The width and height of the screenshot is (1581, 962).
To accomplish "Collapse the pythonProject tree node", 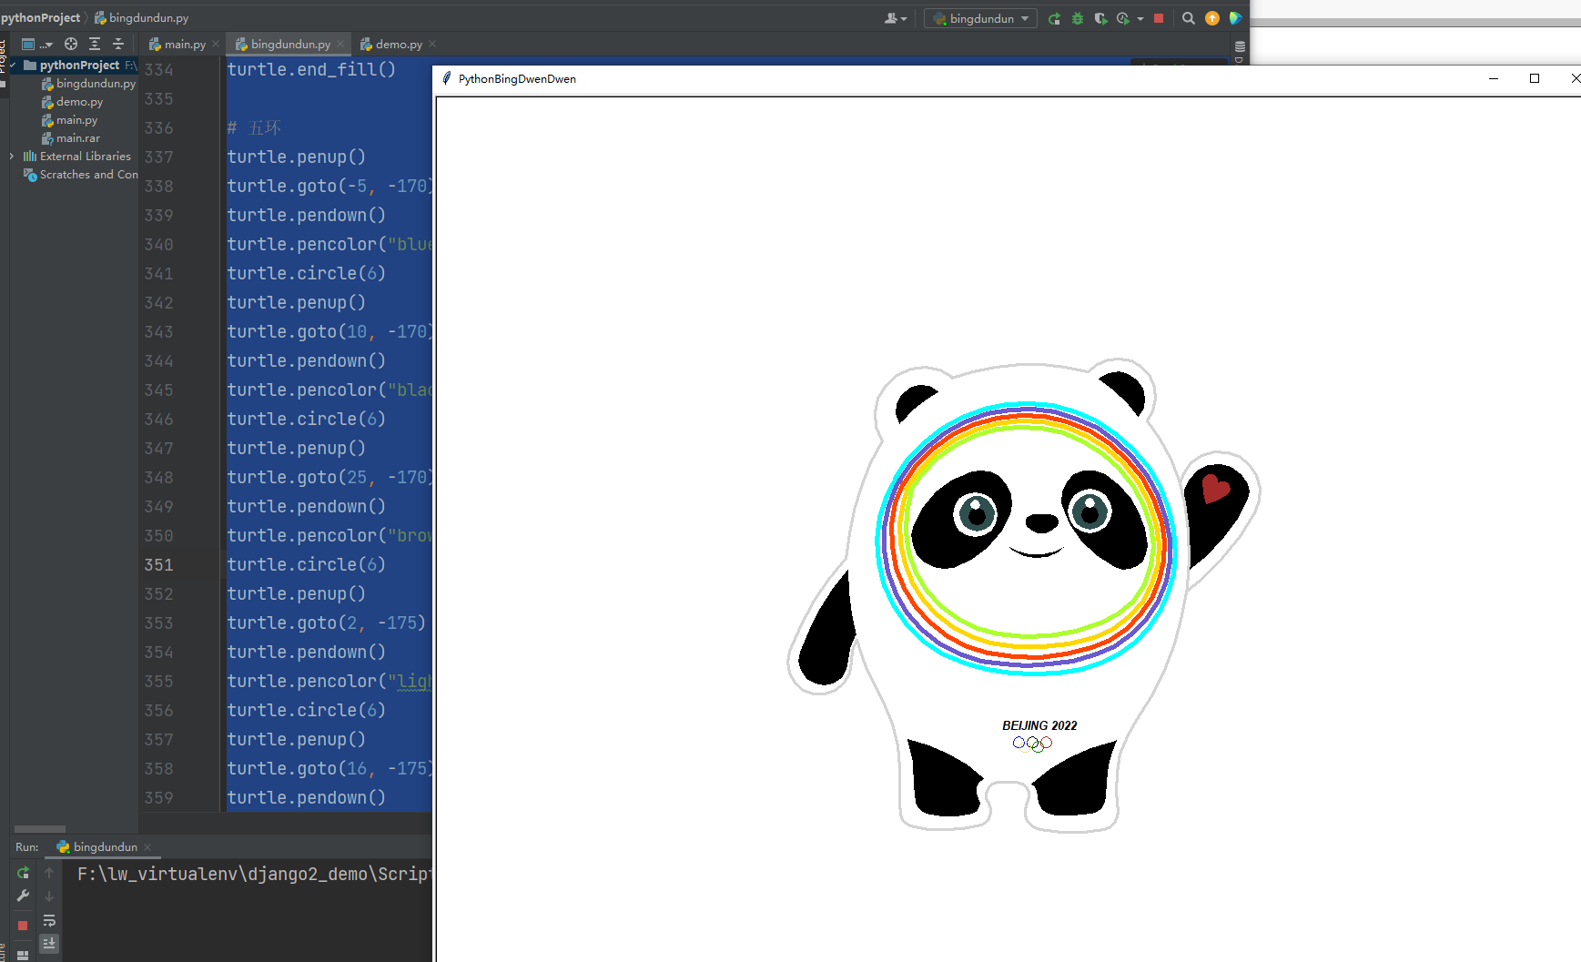I will [13, 66].
